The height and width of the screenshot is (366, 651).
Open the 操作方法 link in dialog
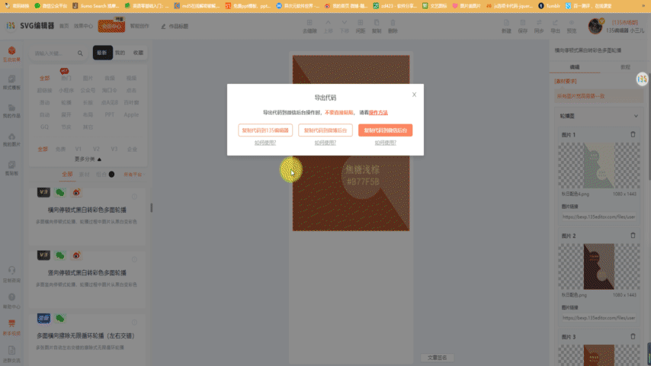378,113
